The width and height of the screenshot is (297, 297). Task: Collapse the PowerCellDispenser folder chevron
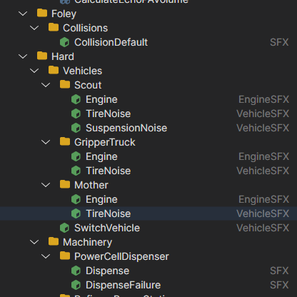[46, 256]
